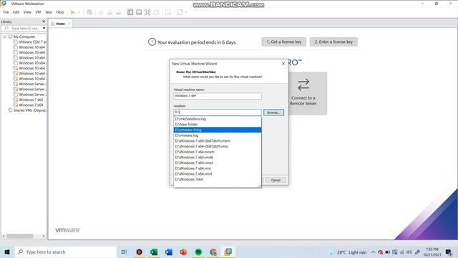Open the Bandicam recorder taskbar icon
The height and width of the screenshot is (258, 458).
pyautogui.click(x=140, y=252)
